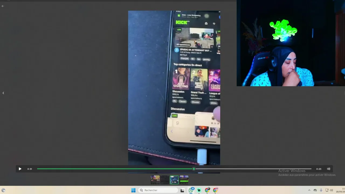Click the Rechercher taskbar search box
This screenshot has width=345, height=194.
[x=158, y=190]
